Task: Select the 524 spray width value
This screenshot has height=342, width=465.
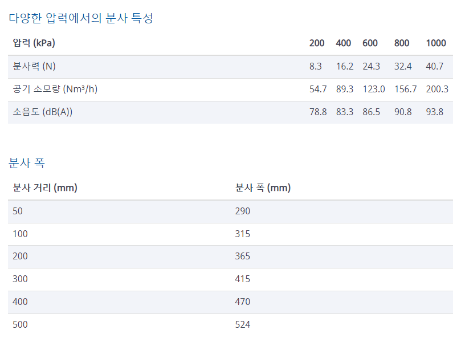Action: 243,325
